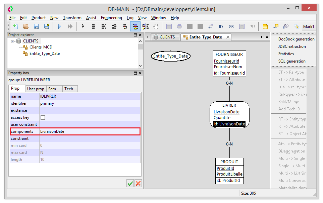Select the new attribute crosshair tool
The width and height of the screenshot is (323, 203).
pos(210,26)
